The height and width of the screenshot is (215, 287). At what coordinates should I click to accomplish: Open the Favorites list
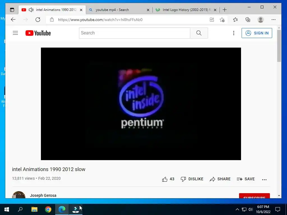pos(235,20)
